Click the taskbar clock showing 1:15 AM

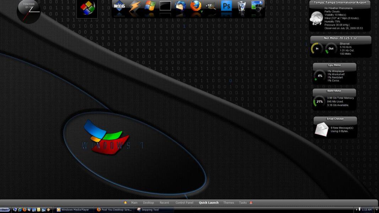tap(367, 209)
